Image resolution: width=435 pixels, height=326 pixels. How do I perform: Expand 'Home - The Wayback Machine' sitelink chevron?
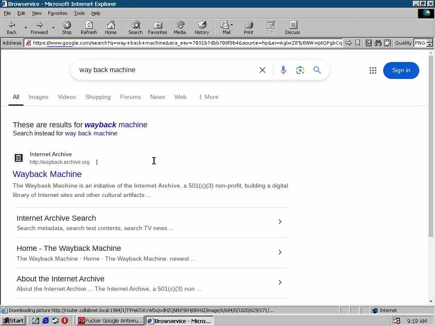click(x=280, y=252)
